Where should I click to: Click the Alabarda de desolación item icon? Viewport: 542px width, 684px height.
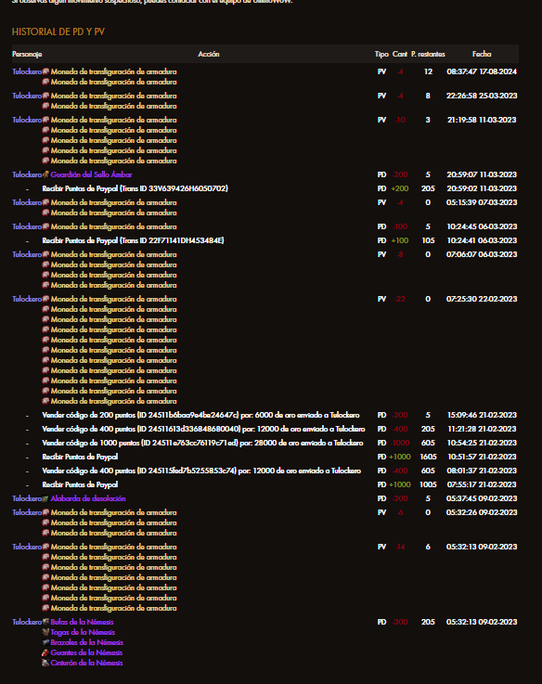[45, 498]
